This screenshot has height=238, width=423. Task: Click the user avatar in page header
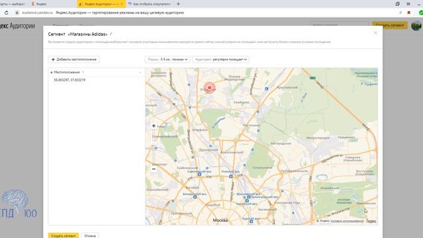(x=416, y=26)
